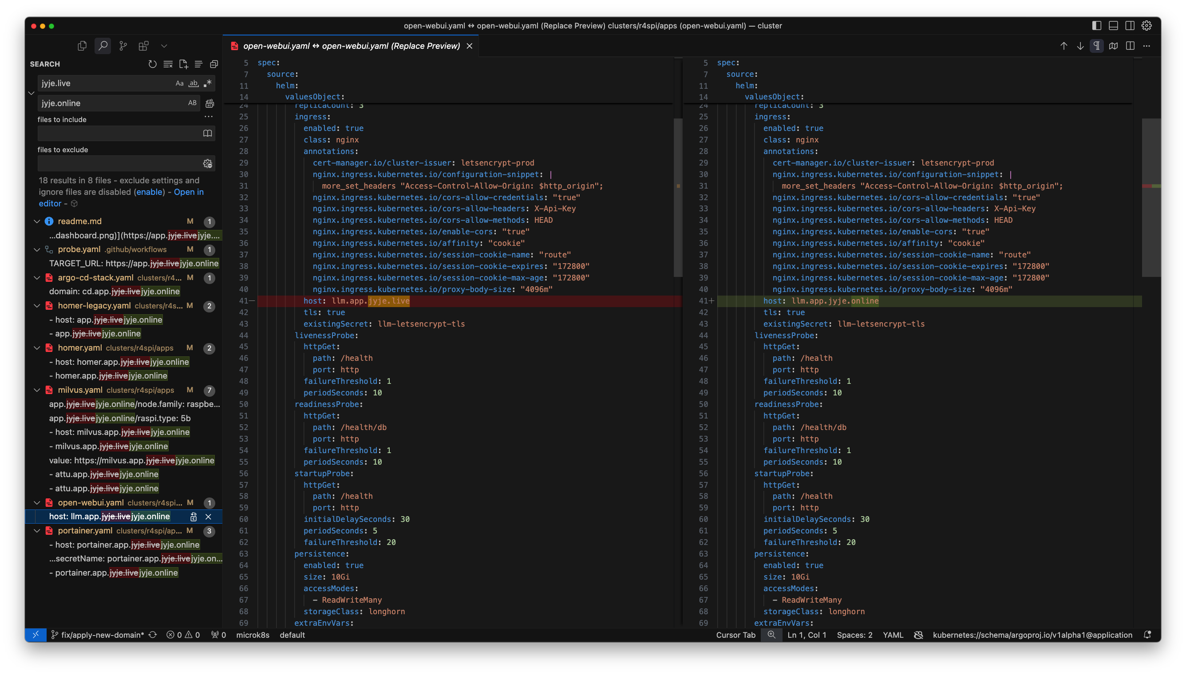The width and height of the screenshot is (1186, 675).
Task: Clear all search results
Action: pyautogui.click(x=168, y=64)
